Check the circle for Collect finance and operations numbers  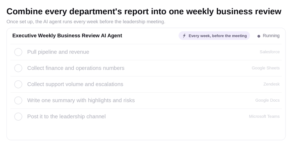(x=18, y=68)
